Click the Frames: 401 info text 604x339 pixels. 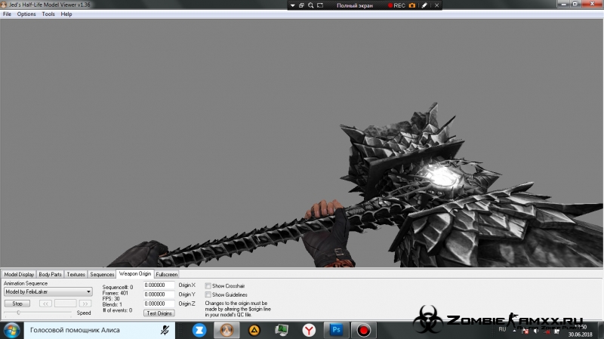click(116, 293)
